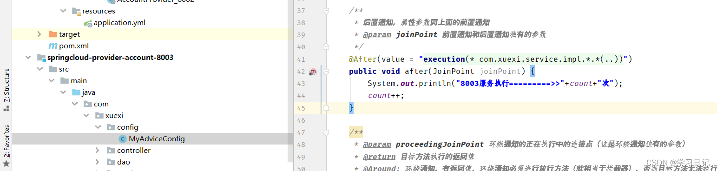Click the application.yml Spring config icon

coord(88,23)
